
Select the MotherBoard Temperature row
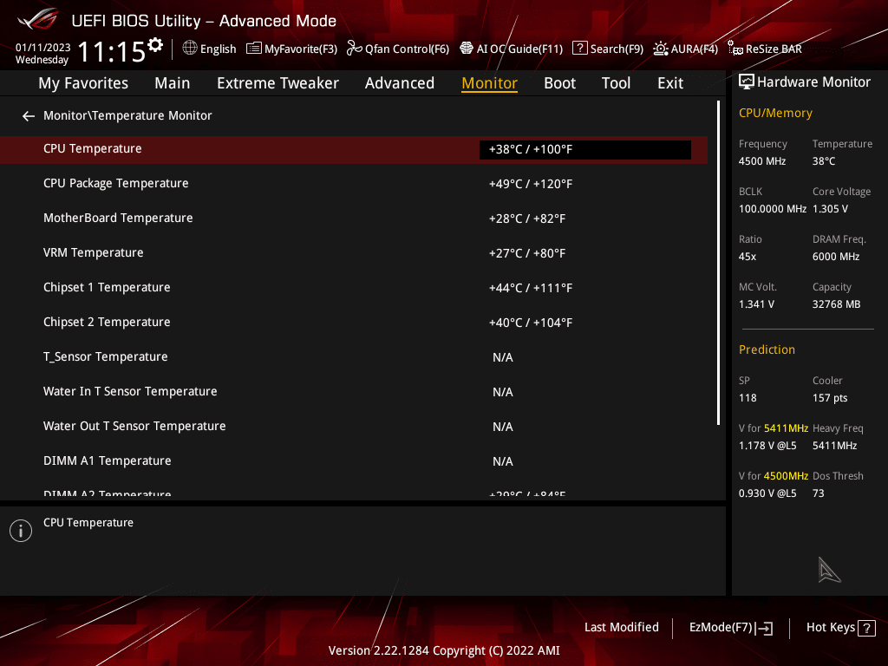click(354, 219)
